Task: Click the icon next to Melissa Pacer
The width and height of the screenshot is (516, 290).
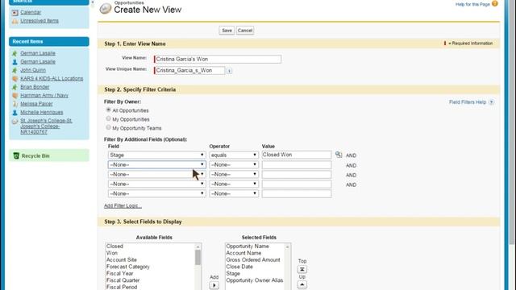Action: click(x=15, y=104)
